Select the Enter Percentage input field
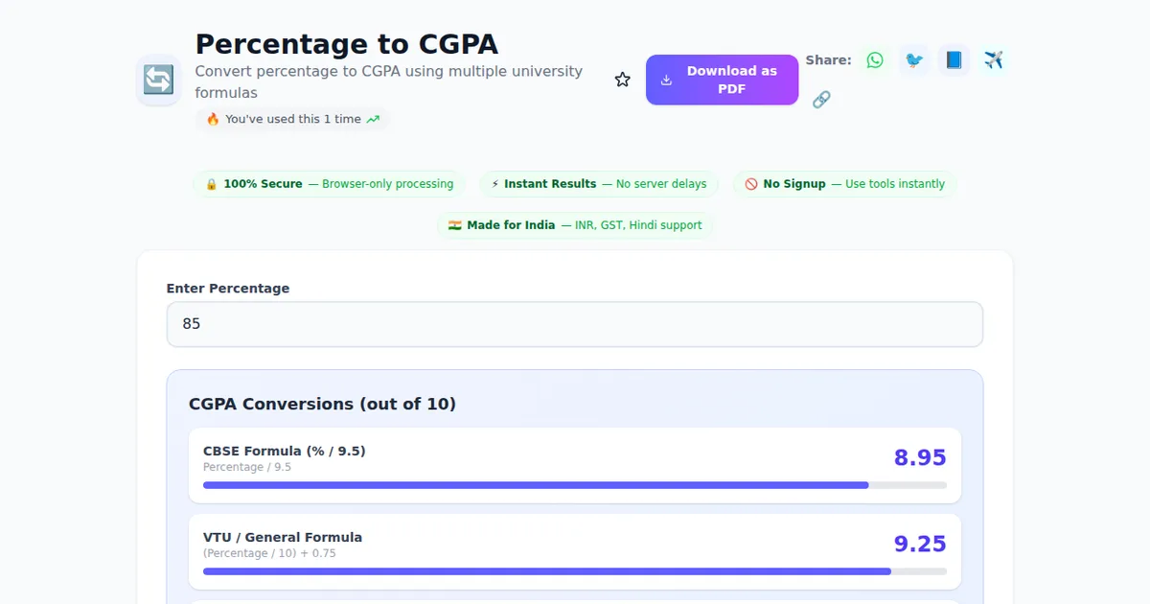Viewport: 1150px width, 604px height. pos(575,324)
